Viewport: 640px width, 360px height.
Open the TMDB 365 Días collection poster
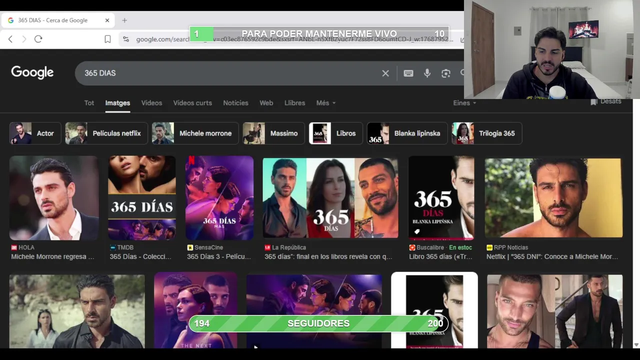[142, 198]
